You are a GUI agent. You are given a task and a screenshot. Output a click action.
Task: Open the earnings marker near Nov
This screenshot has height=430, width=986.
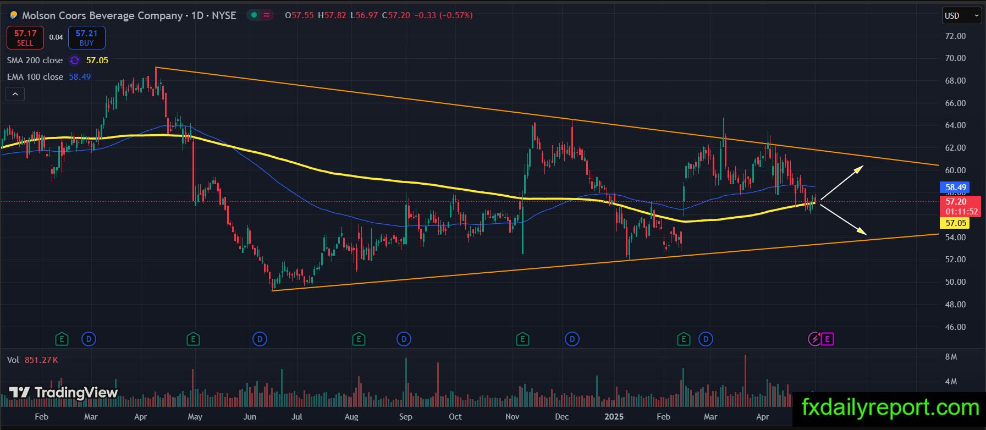tap(522, 339)
